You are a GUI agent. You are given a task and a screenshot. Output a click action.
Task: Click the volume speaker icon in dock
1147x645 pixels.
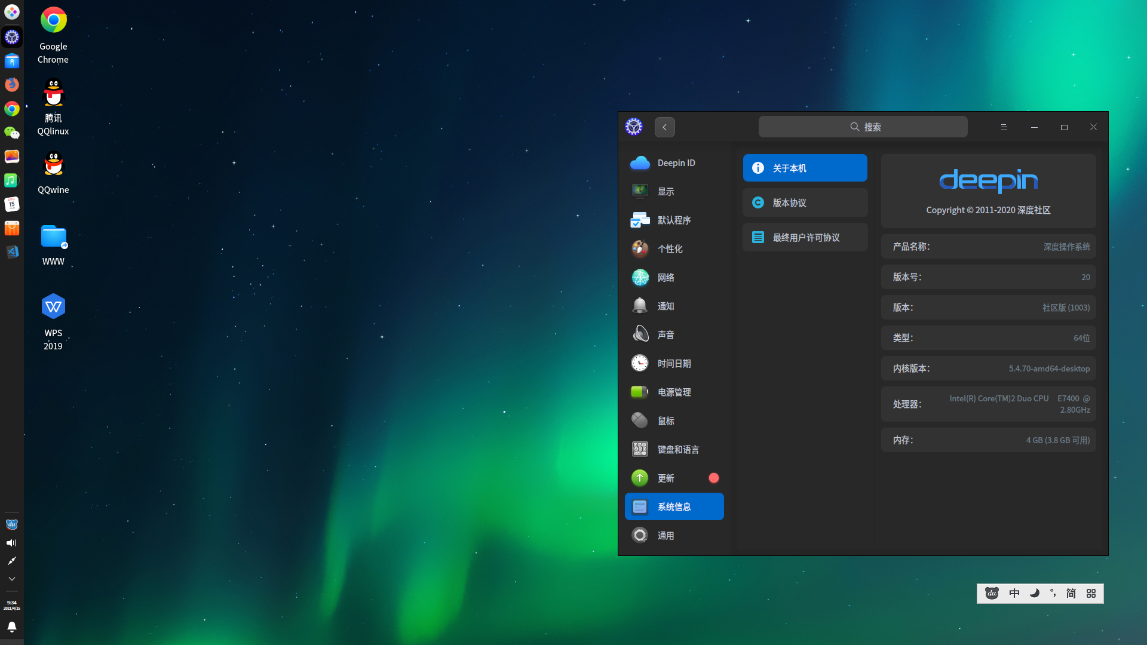coord(11,543)
